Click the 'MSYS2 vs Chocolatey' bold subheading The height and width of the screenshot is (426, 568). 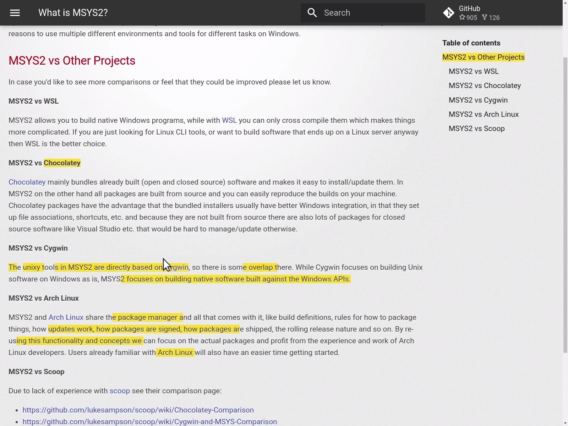point(44,163)
